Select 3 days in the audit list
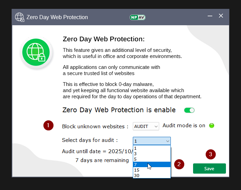The width and height of the screenshot is (241, 190). coord(151,154)
